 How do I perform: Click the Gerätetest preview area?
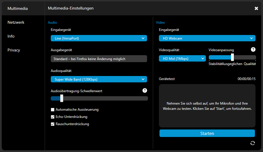207,106
